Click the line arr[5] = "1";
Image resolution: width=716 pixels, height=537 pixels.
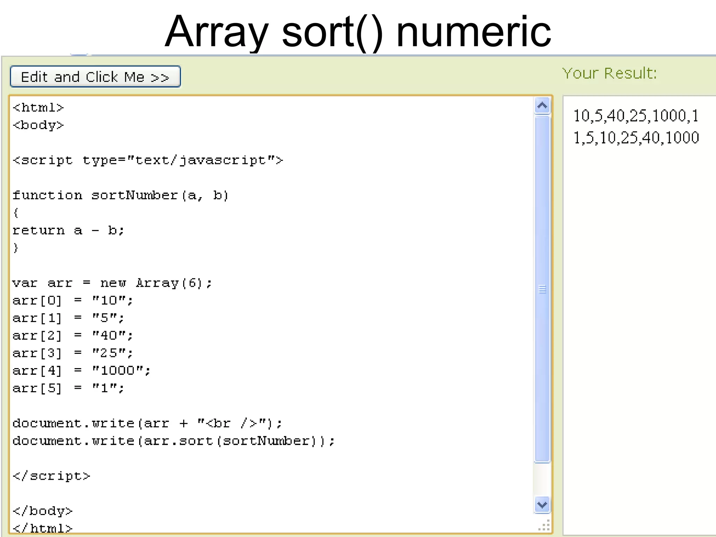tap(69, 388)
